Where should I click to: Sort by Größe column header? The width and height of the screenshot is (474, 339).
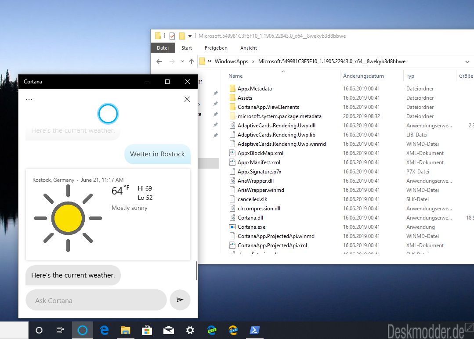pyautogui.click(x=466, y=76)
